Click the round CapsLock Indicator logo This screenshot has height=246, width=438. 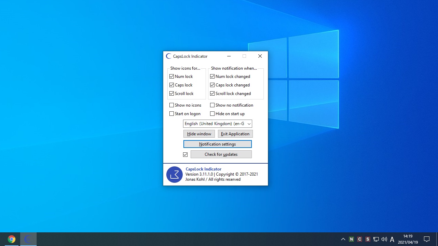pos(175,175)
